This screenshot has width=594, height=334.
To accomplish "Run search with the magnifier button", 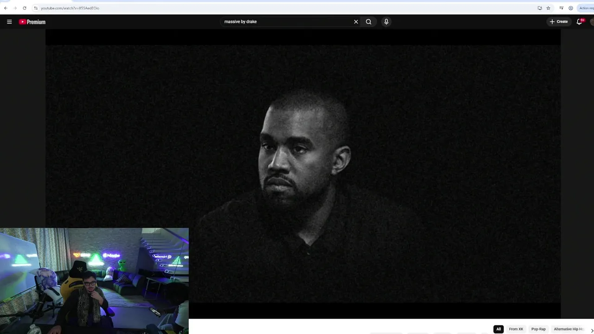I will tap(368, 22).
